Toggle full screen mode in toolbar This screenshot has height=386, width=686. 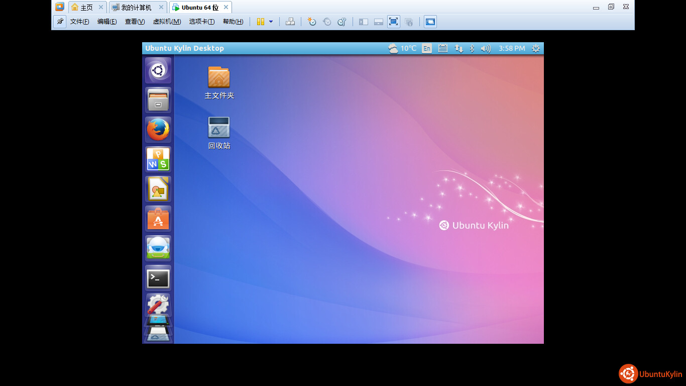393,22
